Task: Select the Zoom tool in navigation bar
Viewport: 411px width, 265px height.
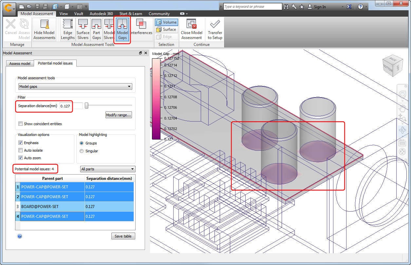Action: (402, 118)
